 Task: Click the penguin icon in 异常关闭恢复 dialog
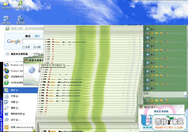pyautogui.click(x=26, y=60)
